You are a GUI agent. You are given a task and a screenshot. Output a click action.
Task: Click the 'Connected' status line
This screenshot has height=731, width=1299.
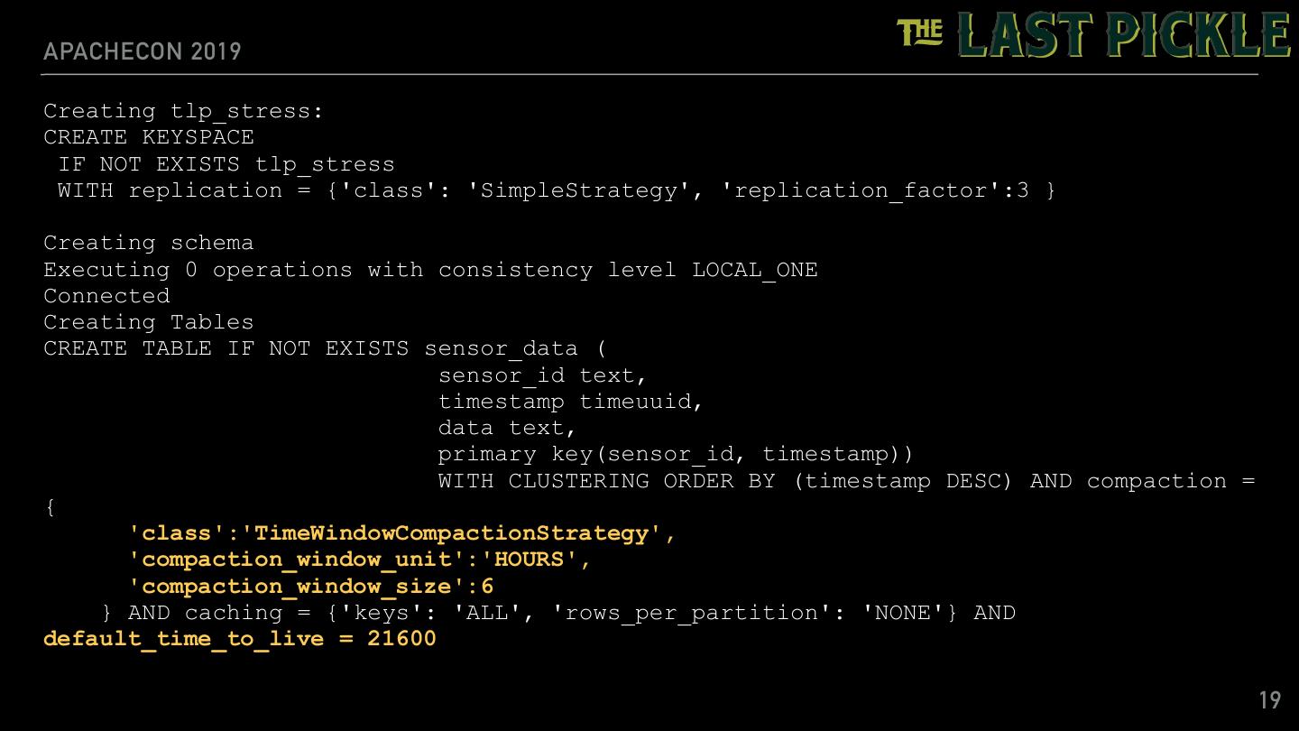pyautogui.click(x=106, y=296)
